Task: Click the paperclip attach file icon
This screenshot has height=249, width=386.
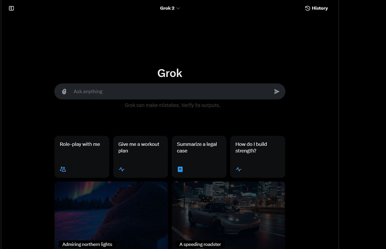Action: pyautogui.click(x=64, y=91)
